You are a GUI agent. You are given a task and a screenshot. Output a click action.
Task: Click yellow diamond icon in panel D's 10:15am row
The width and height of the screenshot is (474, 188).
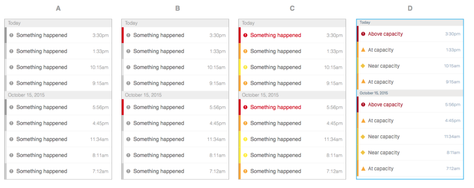[363, 66]
